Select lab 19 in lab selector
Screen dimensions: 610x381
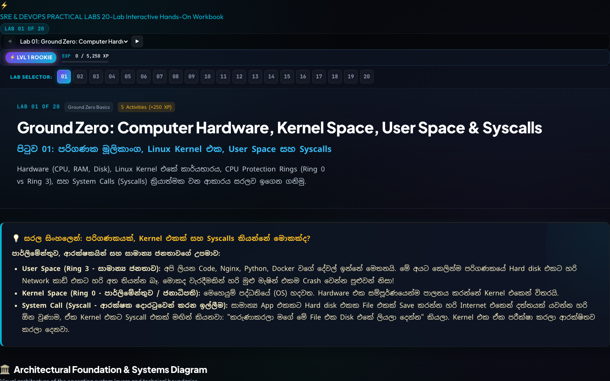[x=351, y=77]
